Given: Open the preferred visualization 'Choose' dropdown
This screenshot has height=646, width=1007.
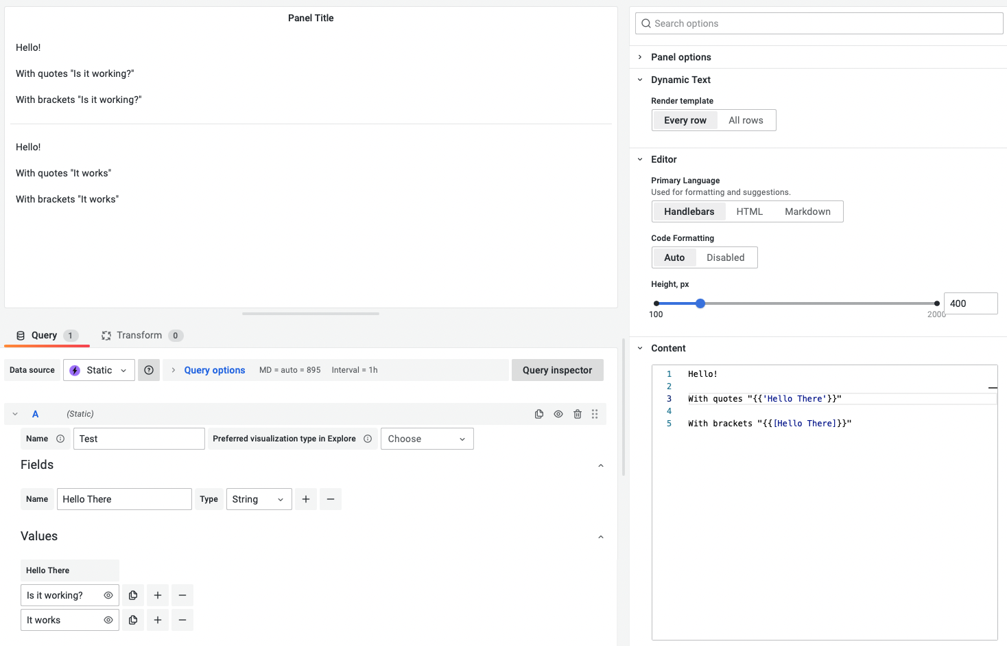Looking at the screenshot, I should tap(427, 438).
